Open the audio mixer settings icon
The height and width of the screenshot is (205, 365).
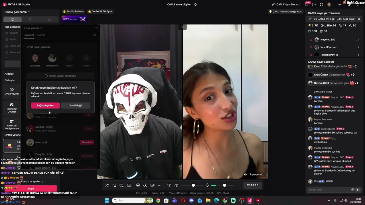point(169,185)
